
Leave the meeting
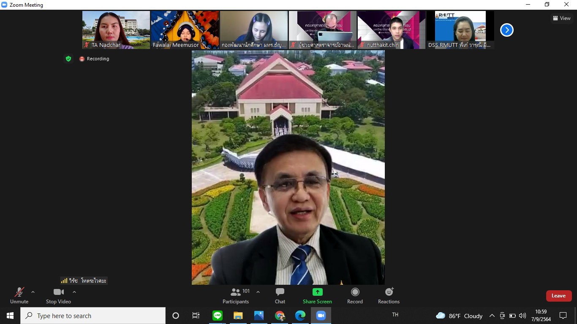point(558,296)
